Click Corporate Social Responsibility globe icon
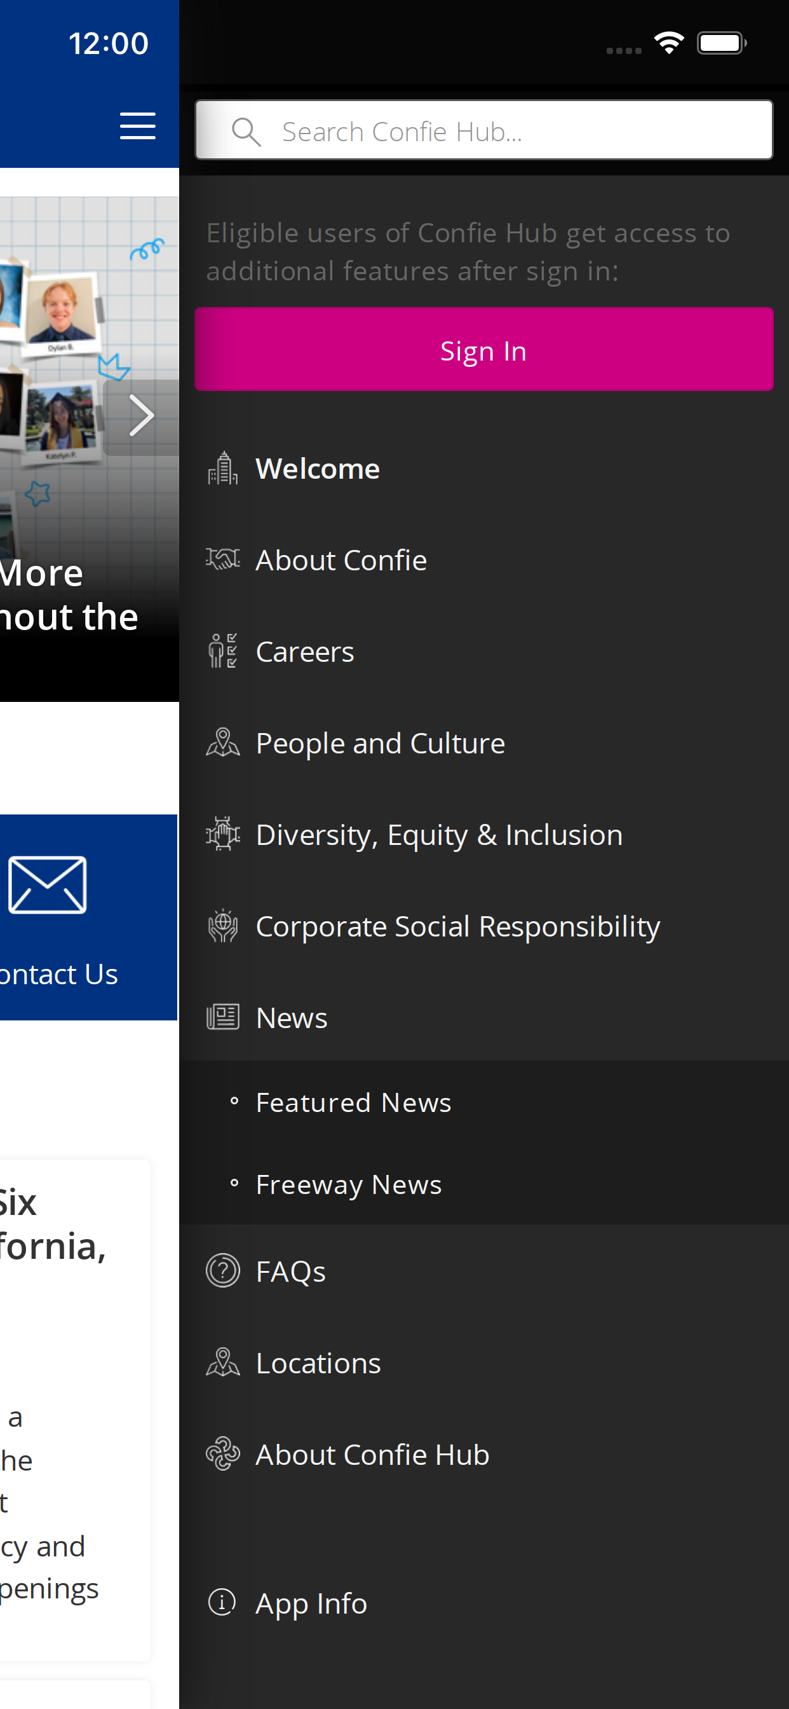The image size is (789, 1709). 222,926
